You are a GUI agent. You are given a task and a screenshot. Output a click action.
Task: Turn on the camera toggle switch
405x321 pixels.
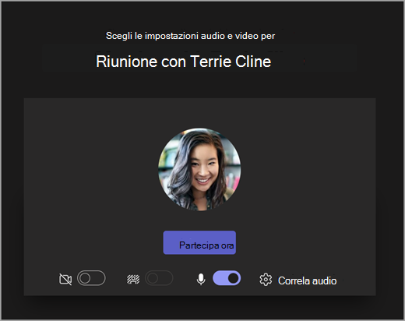click(91, 278)
